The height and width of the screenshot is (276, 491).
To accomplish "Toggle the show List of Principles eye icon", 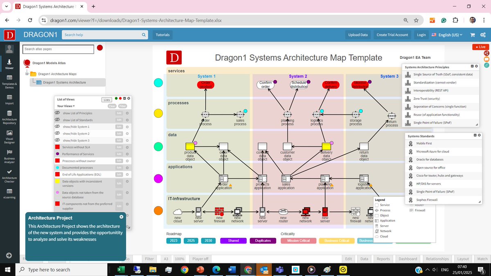I will pos(57,113).
